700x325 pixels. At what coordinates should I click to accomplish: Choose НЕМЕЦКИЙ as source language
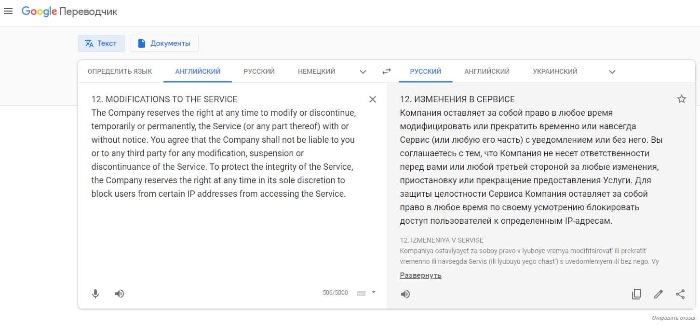tap(316, 71)
